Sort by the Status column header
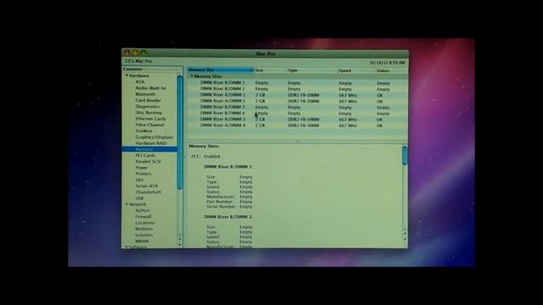Image resolution: width=543 pixels, height=305 pixels. (x=391, y=70)
